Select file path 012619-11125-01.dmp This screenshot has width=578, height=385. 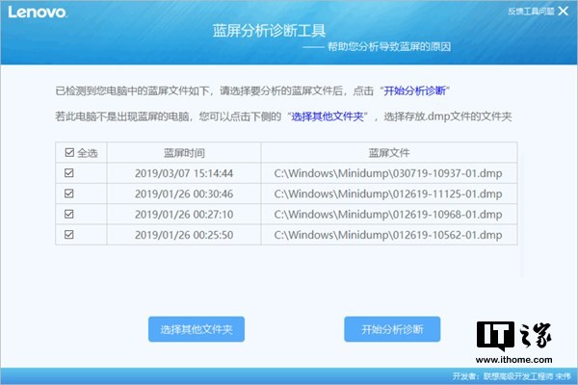[388, 193]
